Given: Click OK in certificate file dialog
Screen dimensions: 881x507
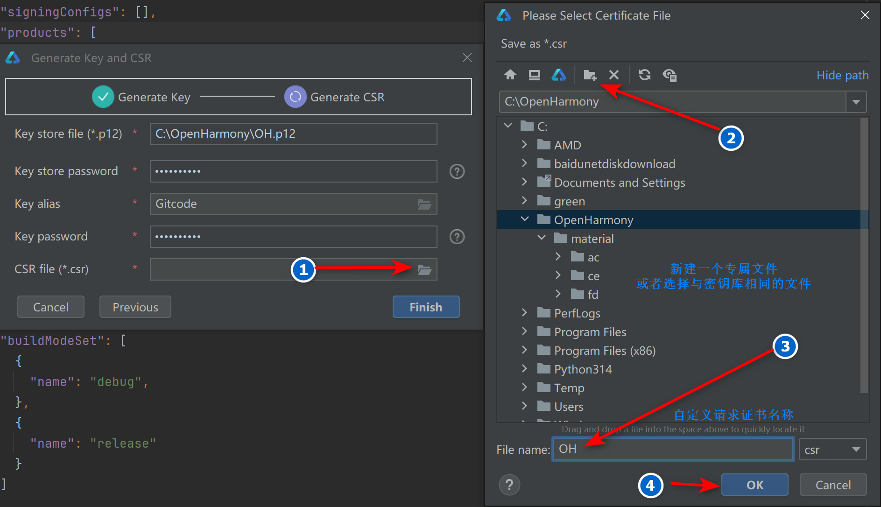Looking at the screenshot, I should [754, 485].
